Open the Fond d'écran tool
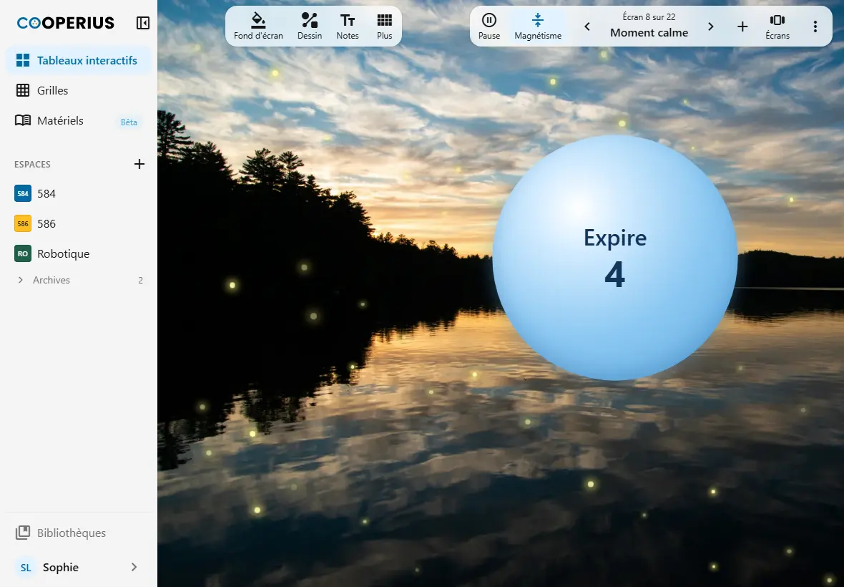 258,26
